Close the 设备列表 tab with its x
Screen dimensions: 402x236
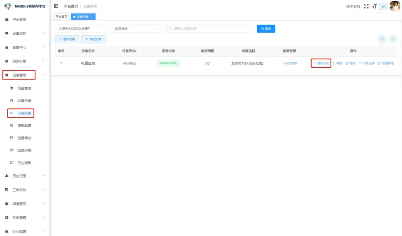(91, 17)
